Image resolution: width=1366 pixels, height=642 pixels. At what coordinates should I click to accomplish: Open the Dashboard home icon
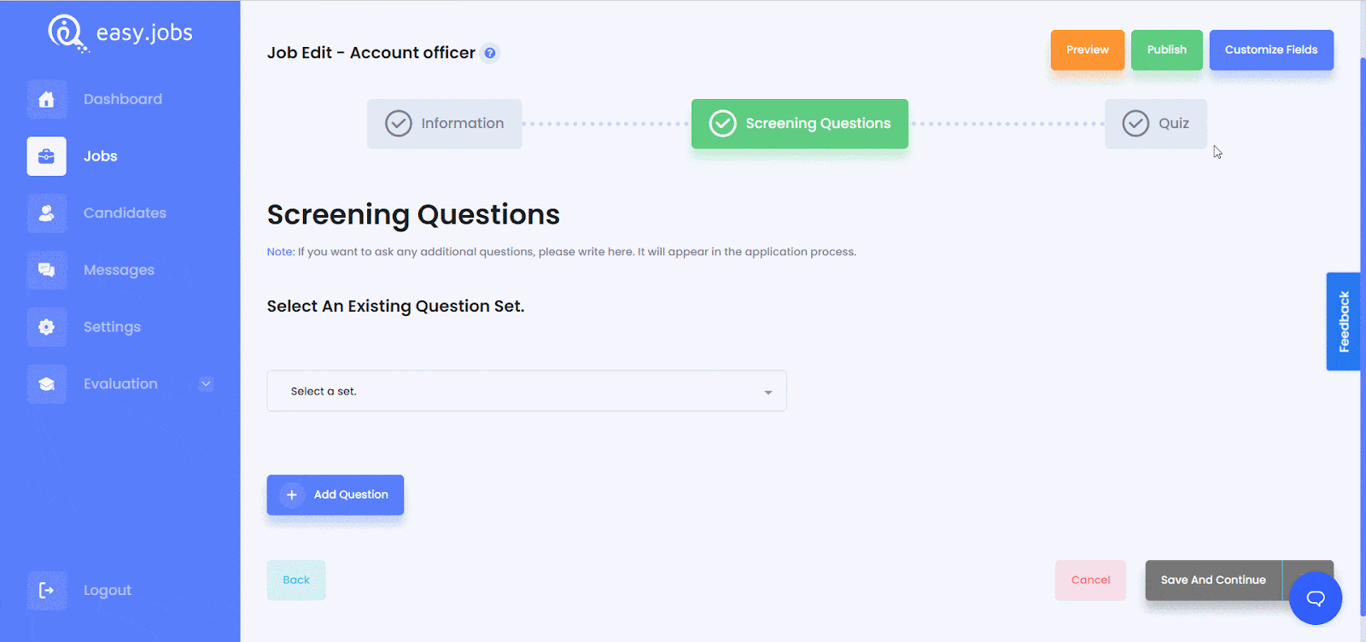46,99
